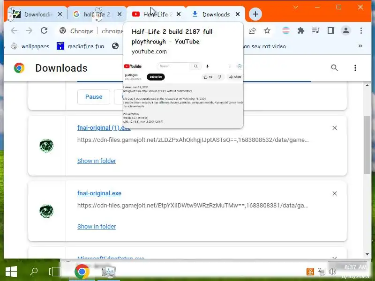Switch to the half life 2 Google tab
The image size is (375, 281).
[x=97, y=15]
